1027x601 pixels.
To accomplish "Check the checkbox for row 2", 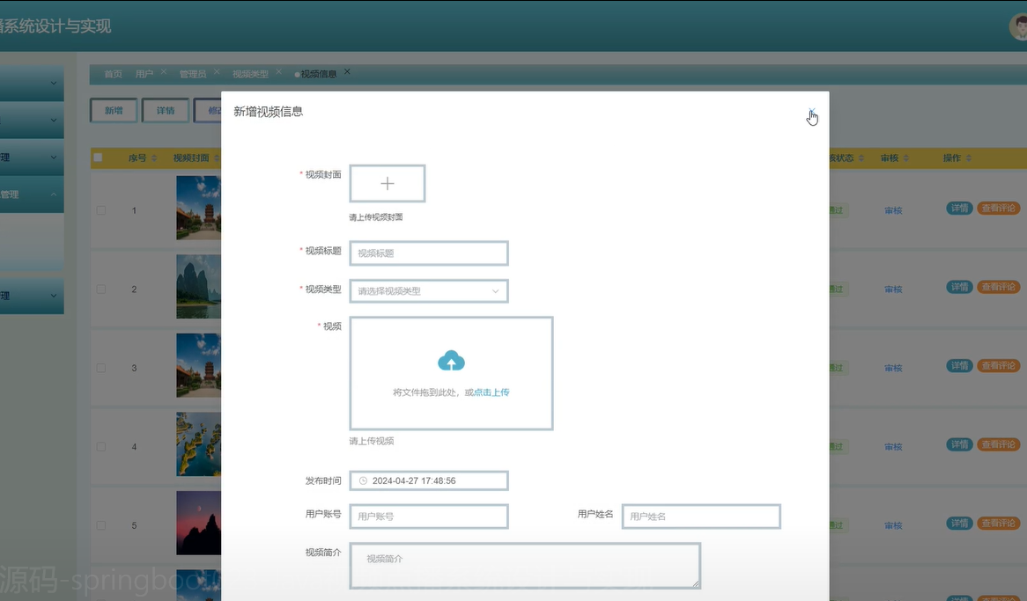I will pyautogui.click(x=101, y=289).
